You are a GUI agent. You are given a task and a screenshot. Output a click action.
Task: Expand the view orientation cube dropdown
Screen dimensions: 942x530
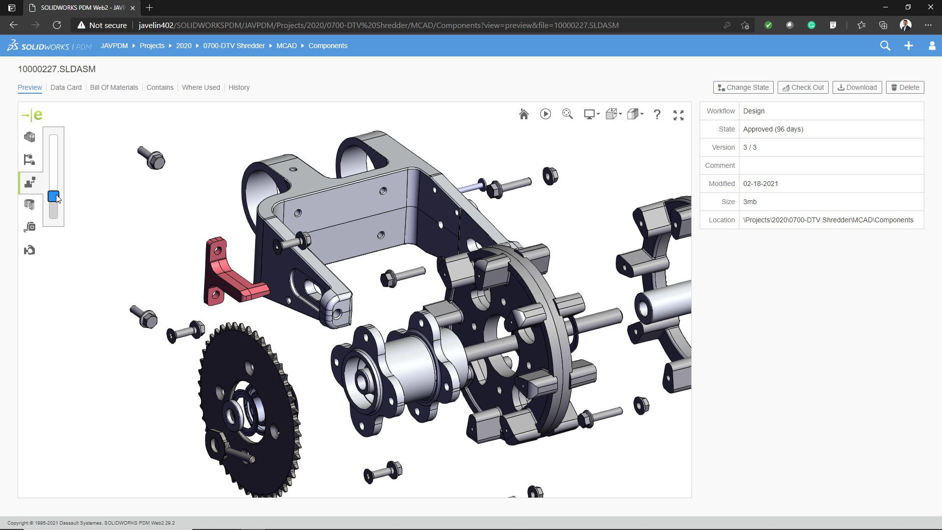click(613, 114)
